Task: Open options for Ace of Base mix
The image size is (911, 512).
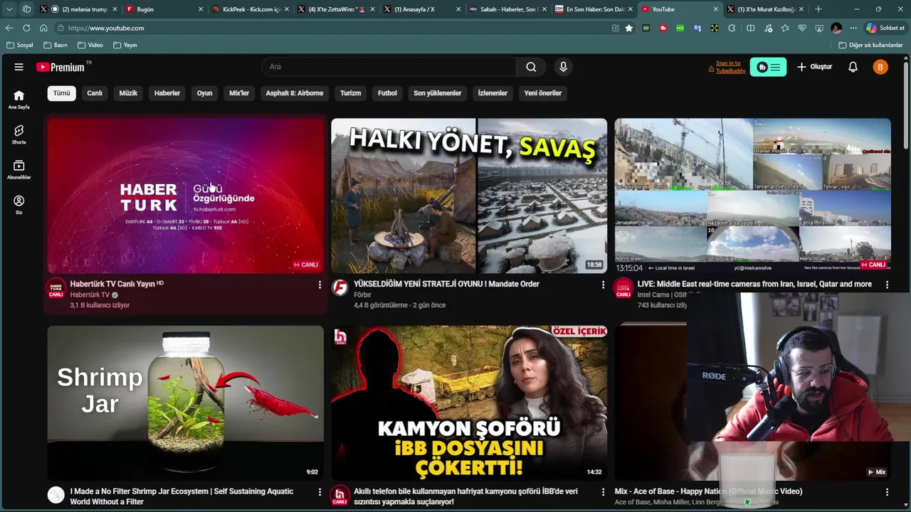Action: point(887,492)
